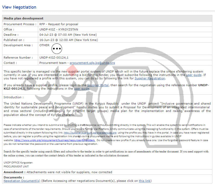Email procurement.sdg.kg@undp.org contact link
The image size is (215, 195).
[92, 63]
